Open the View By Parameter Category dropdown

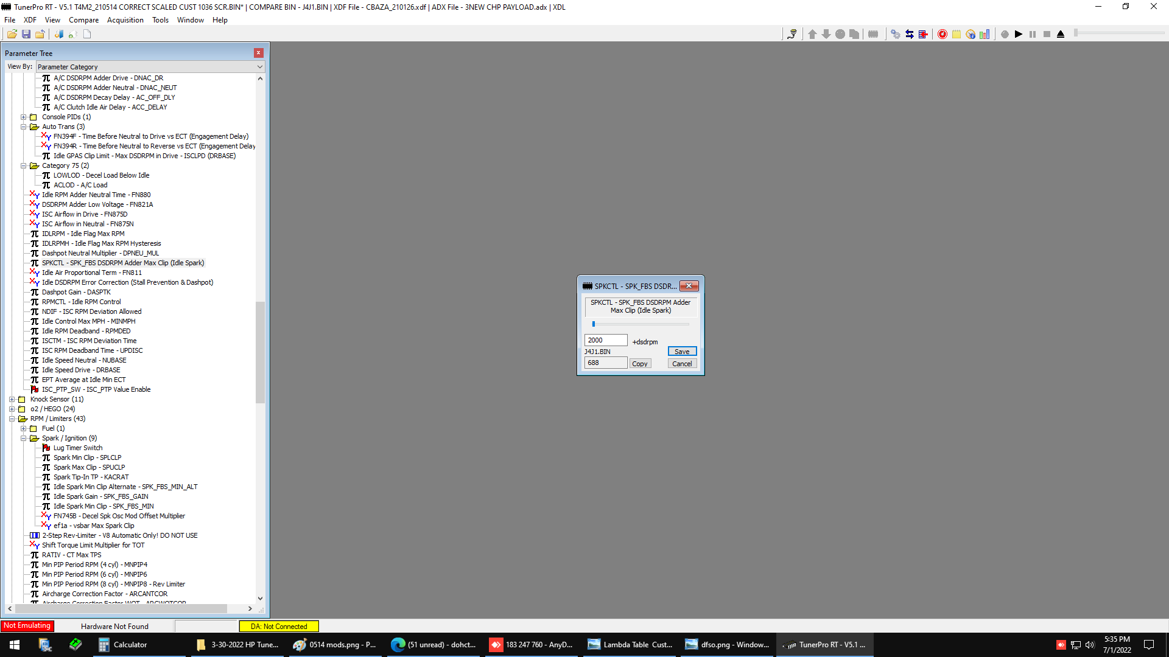(150, 67)
